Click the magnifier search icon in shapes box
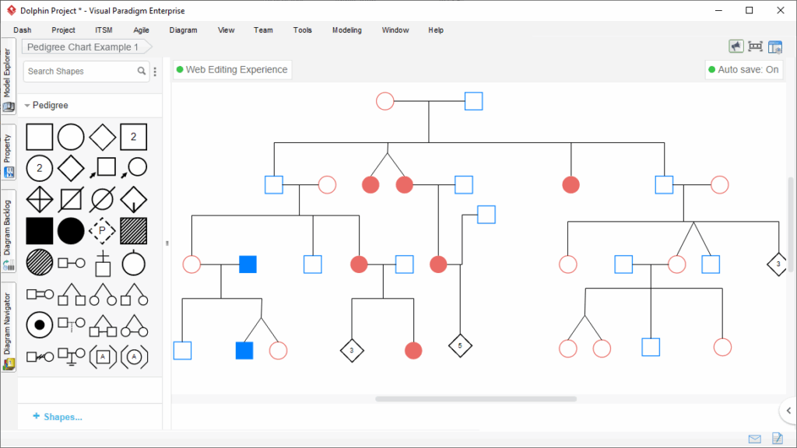 point(142,71)
